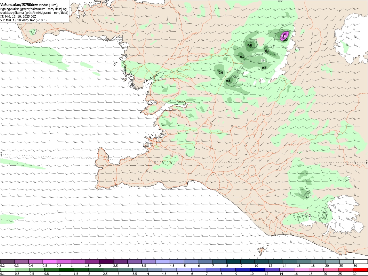The width and height of the screenshot is (368, 276).
Task: Pick bottom-row dark green swatch labeled 1
Action: (x=66, y=269)
